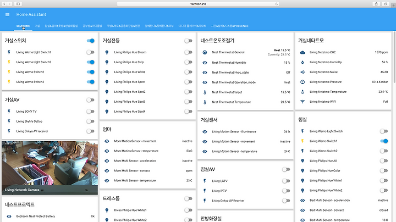Click the bulb icon for Living Philips Hue Color
This screenshot has width=396, height=222.
pyautogui.click(x=302, y=171)
